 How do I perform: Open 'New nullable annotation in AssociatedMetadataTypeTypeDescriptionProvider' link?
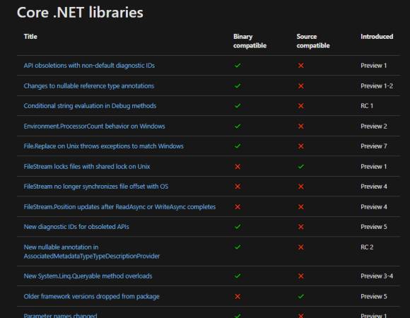[91, 252]
